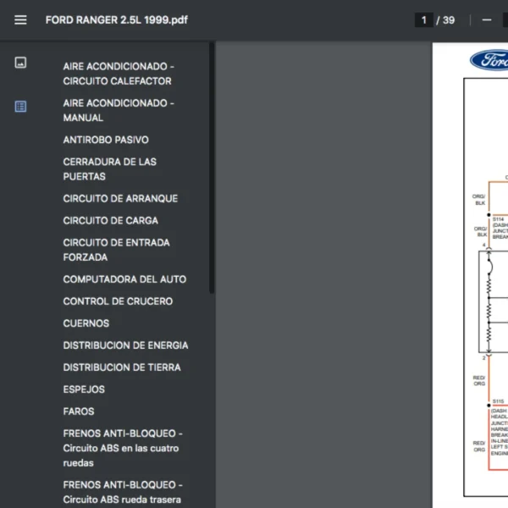Open DISTRIBUCION DE ENERGIA bookmark
Screen dimensions: 508x508
click(125, 345)
